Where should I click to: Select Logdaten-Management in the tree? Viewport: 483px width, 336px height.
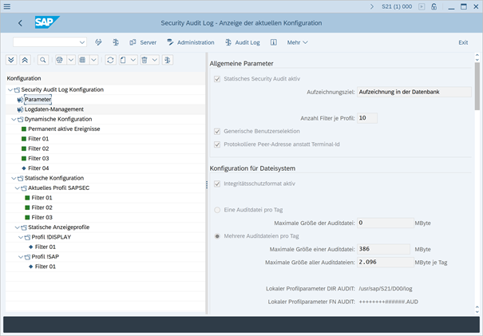pyautogui.click(x=54, y=109)
